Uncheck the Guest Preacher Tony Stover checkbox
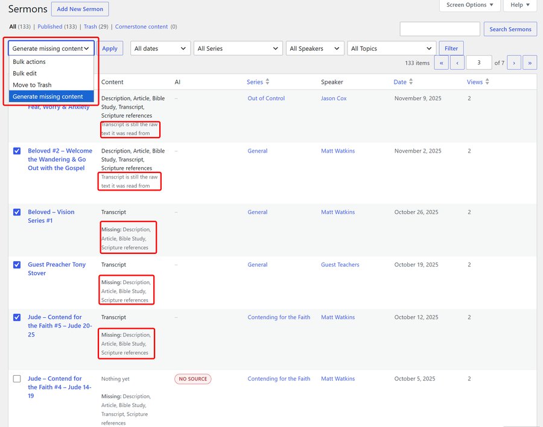543x427 pixels. pyautogui.click(x=17, y=265)
